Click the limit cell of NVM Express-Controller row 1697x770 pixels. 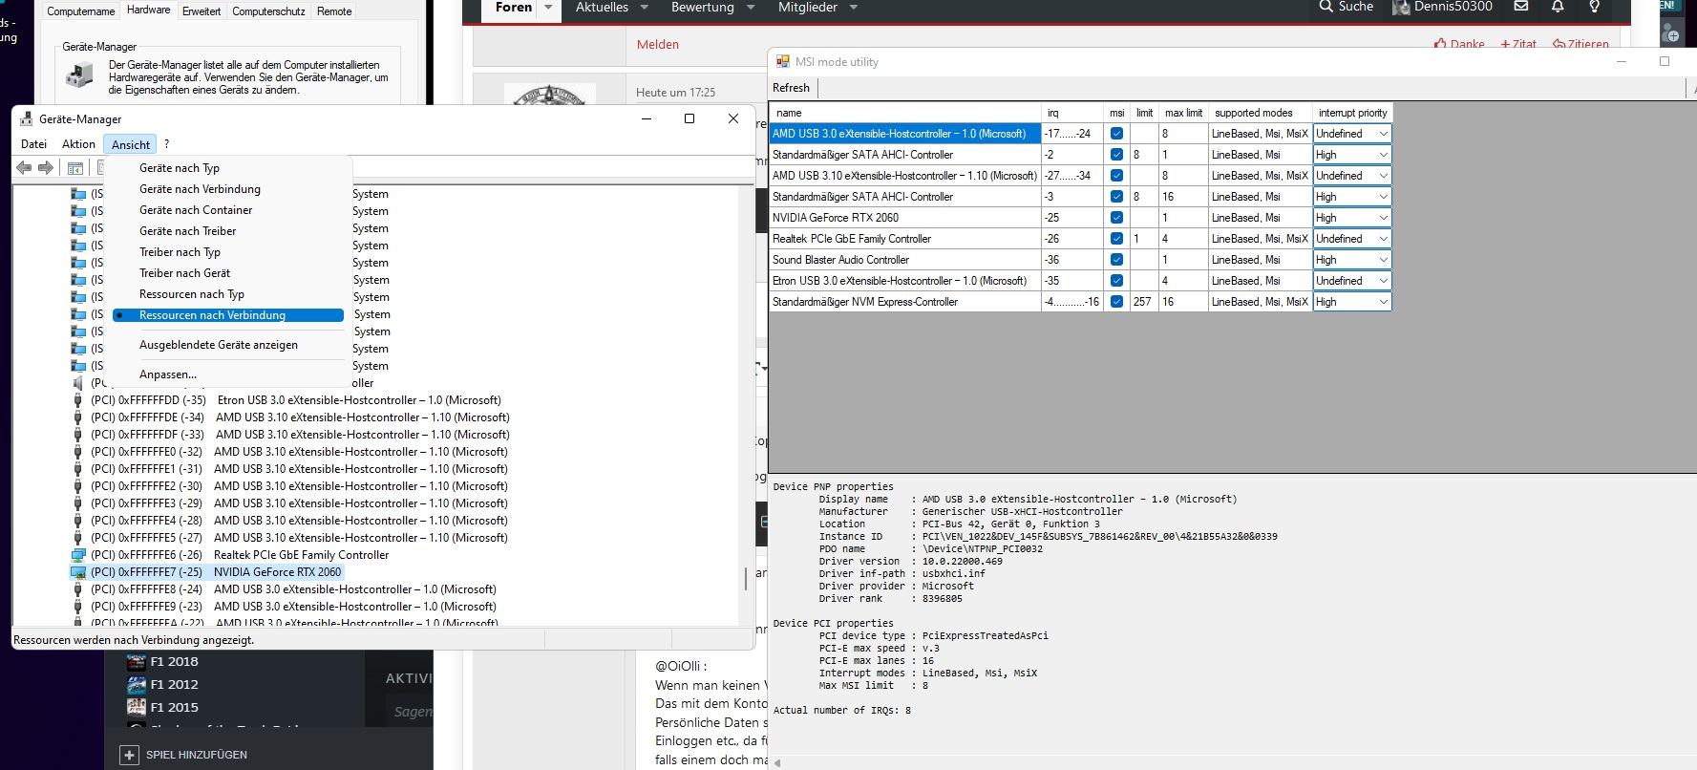click(1143, 302)
